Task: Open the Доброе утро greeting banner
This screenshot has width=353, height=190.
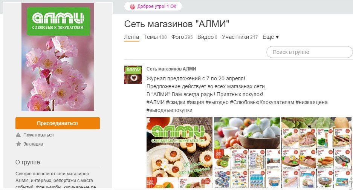Action: [153, 6]
